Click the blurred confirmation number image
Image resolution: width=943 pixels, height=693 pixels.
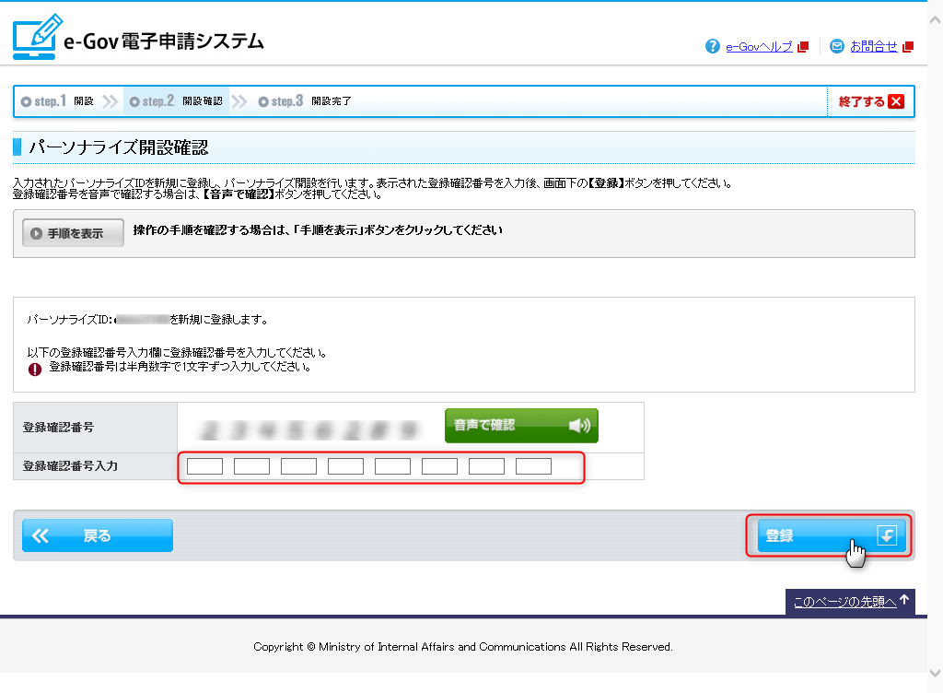(x=309, y=429)
